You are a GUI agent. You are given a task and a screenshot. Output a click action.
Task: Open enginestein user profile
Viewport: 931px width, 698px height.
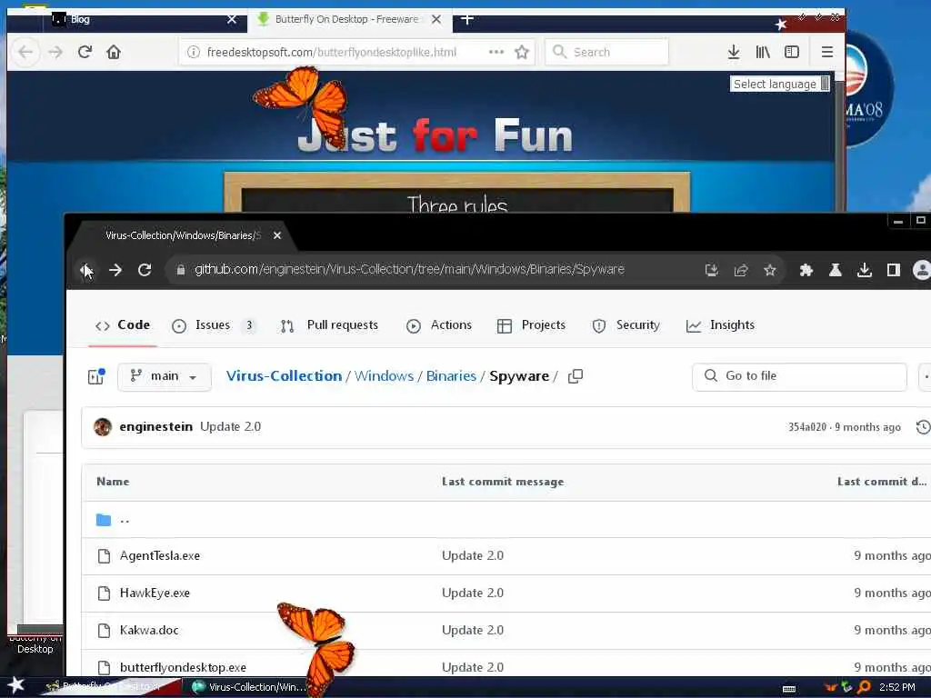[x=155, y=427]
